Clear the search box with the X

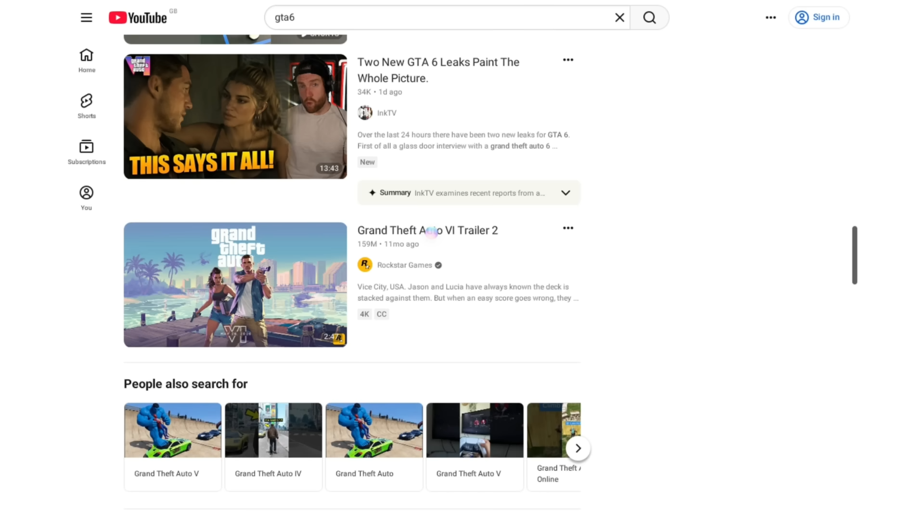click(x=619, y=18)
